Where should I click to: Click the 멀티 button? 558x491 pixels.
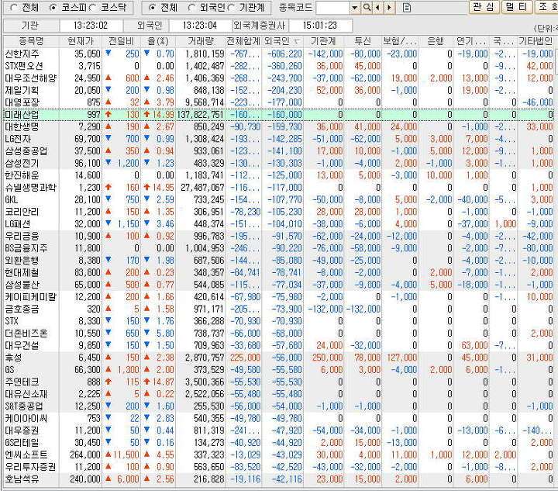pyautogui.click(x=517, y=7)
